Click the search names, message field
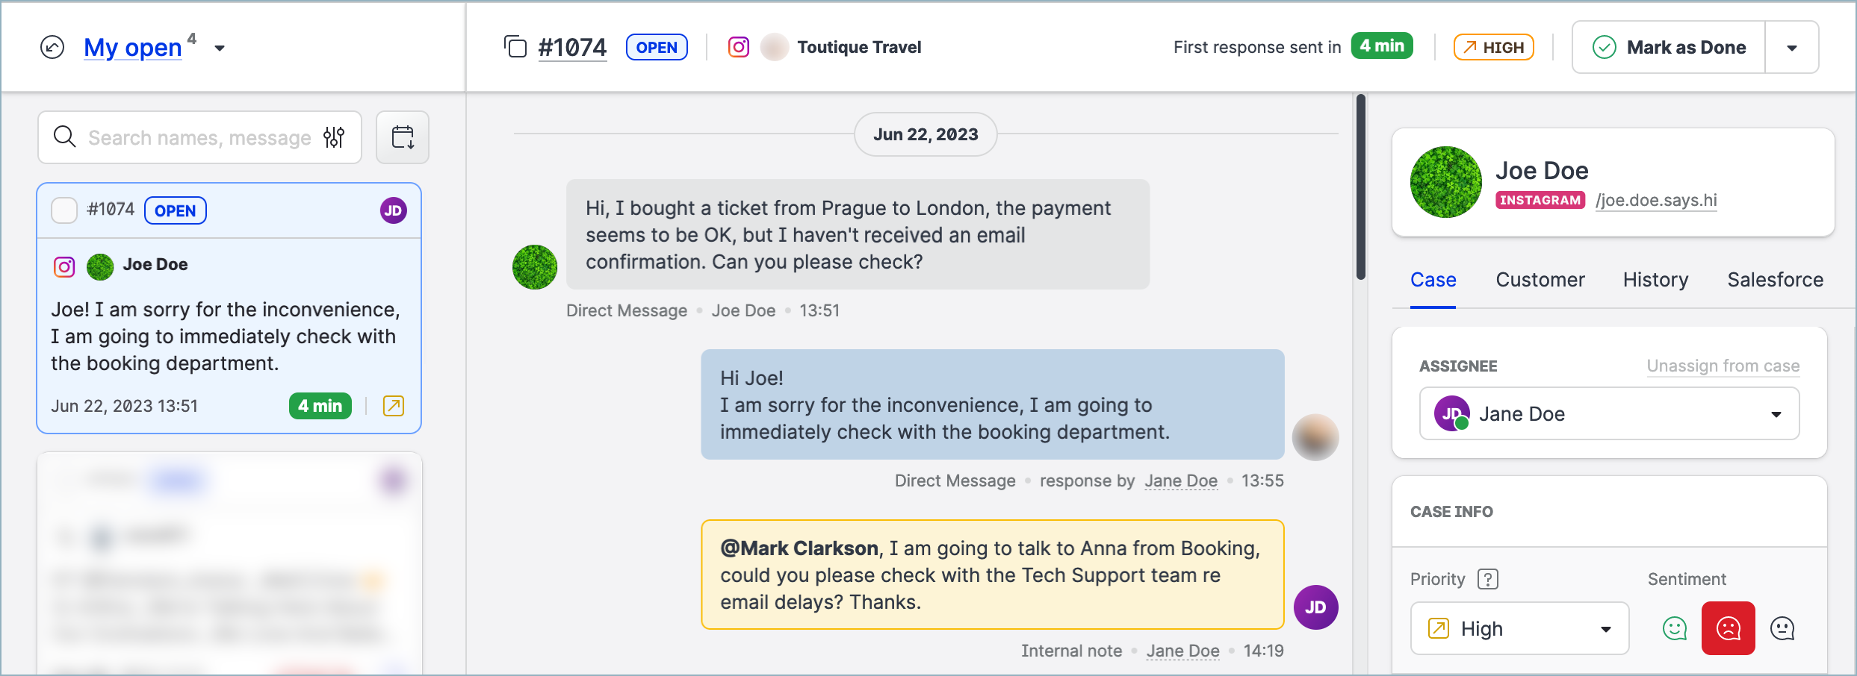Image resolution: width=1857 pixels, height=676 pixels. tap(199, 138)
